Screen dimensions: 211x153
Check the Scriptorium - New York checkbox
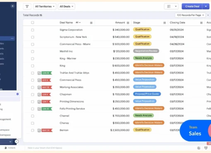click(x=33, y=37)
